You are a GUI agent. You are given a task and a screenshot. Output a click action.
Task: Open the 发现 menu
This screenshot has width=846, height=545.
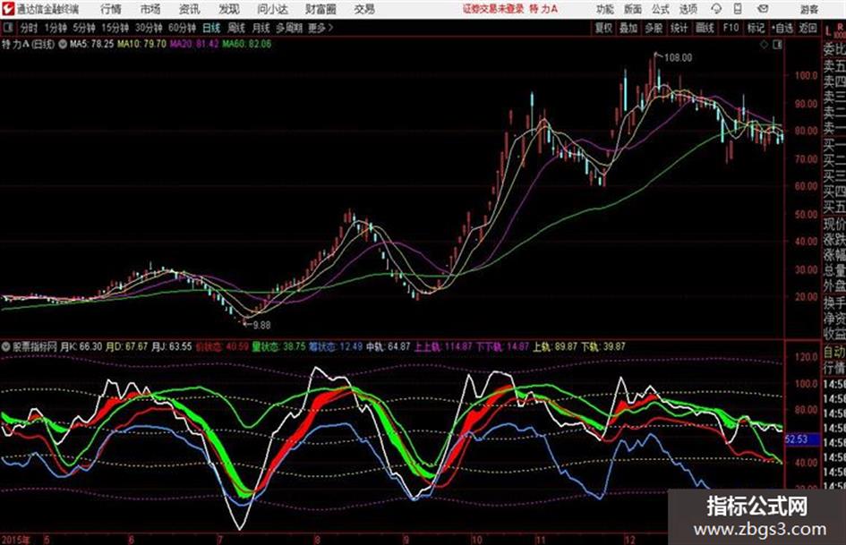pos(229,9)
